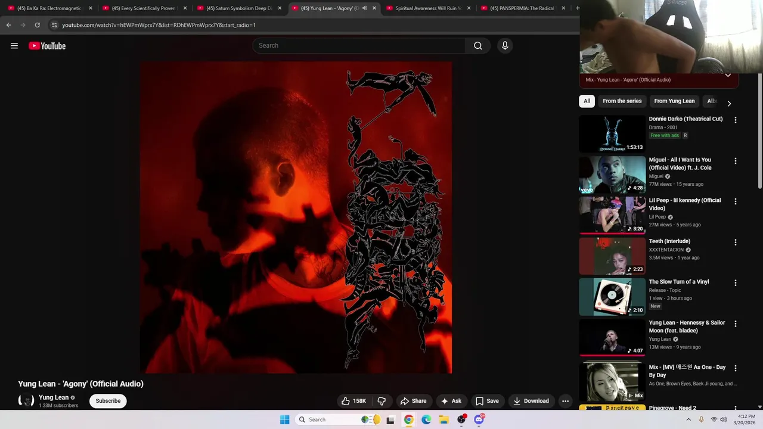Start voice search with microphone icon

coord(505,46)
